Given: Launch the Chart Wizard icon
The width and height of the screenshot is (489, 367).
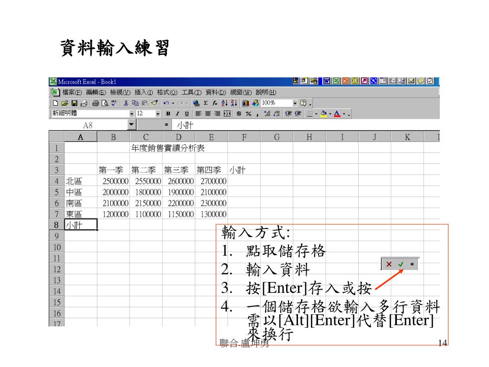Looking at the screenshot, I should (246, 103).
